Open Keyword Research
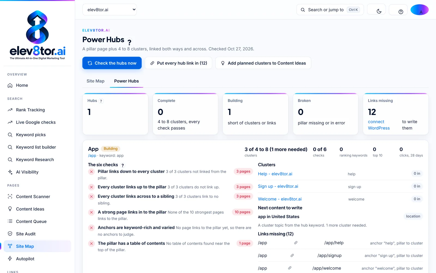This screenshot has width=436, height=273. (37, 160)
